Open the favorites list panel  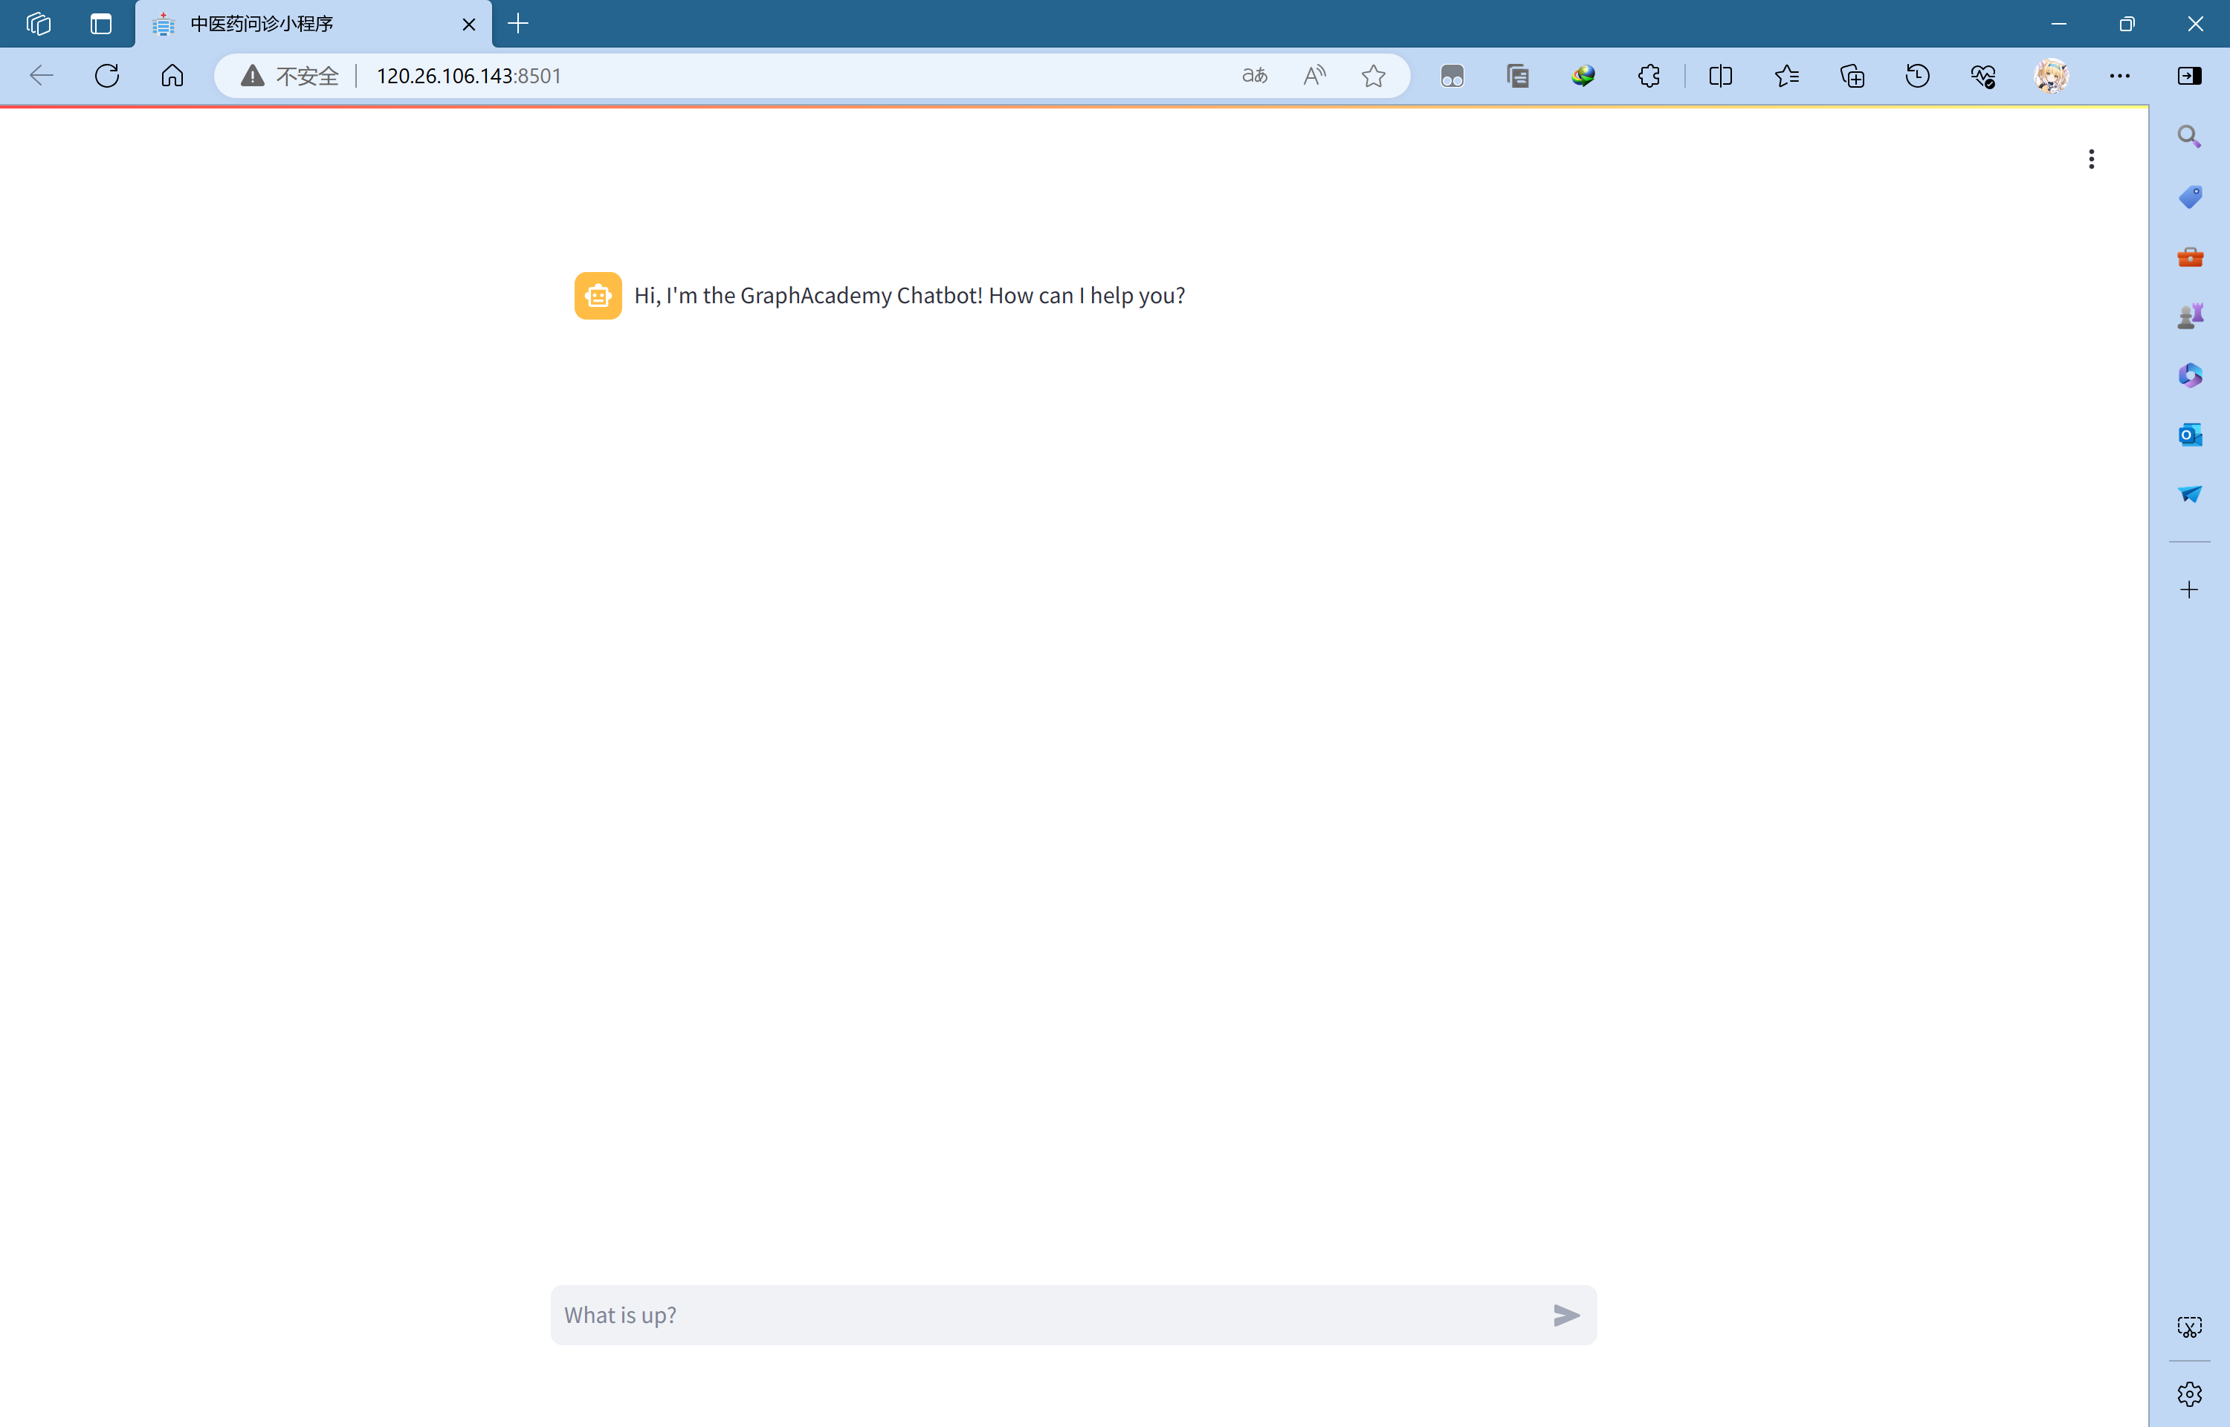coord(1786,76)
